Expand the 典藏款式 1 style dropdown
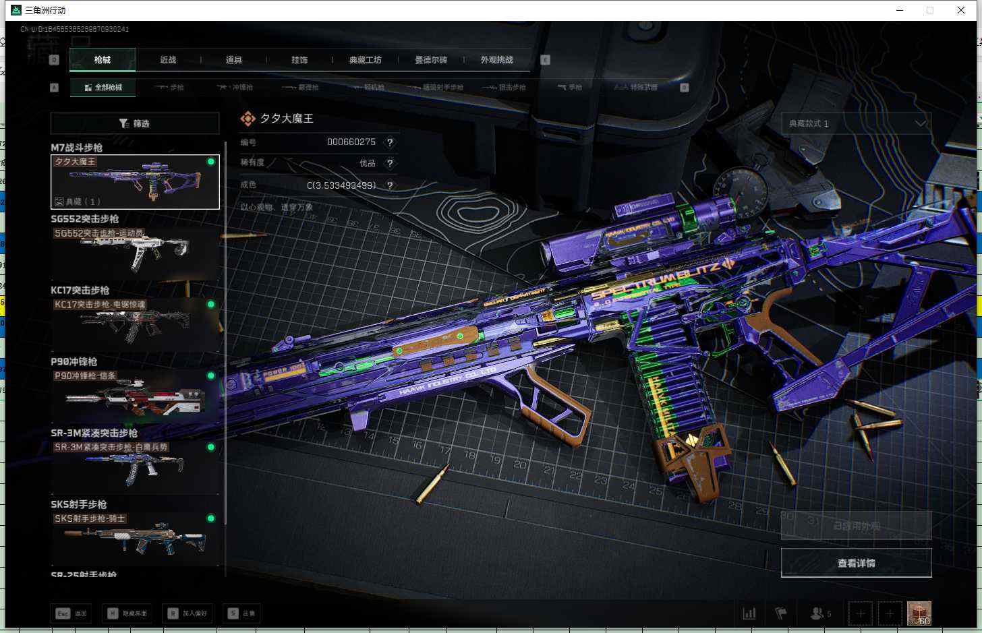982x633 pixels. 857,123
